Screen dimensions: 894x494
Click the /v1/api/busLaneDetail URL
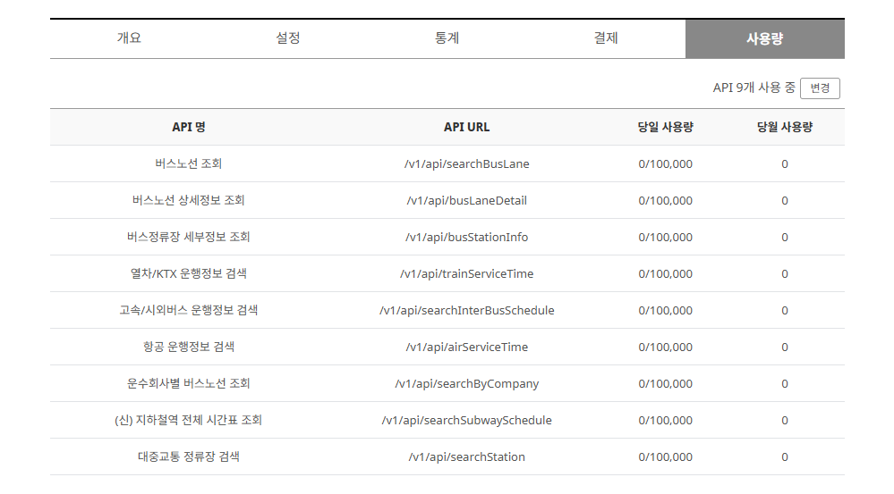pyautogui.click(x=467, y=200)
